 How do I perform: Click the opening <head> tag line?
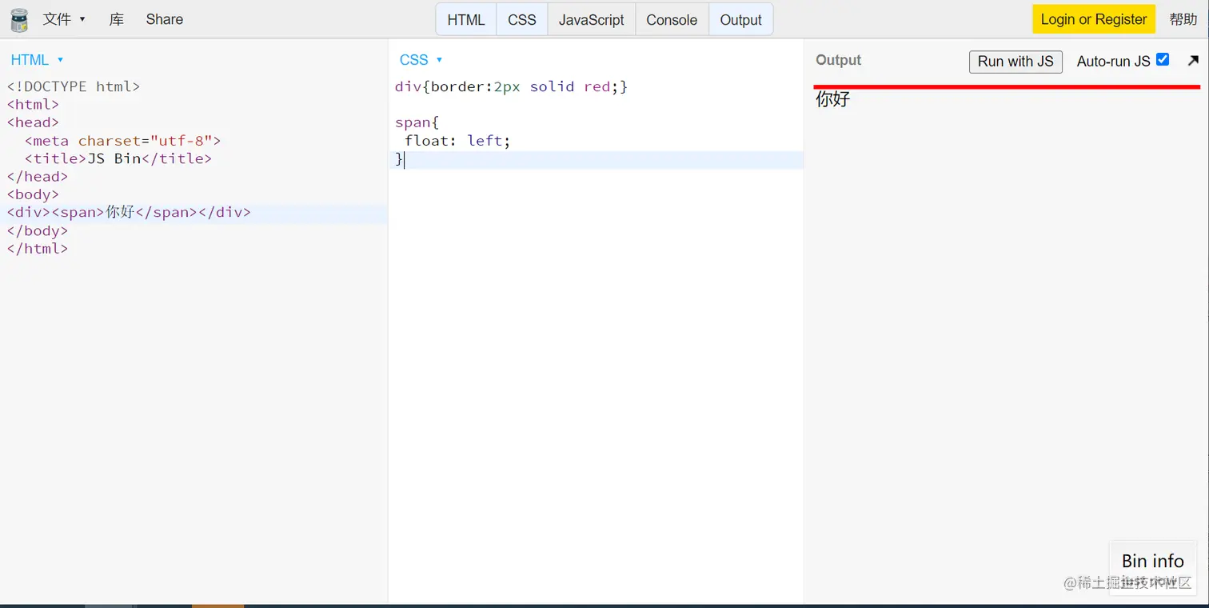[x=33, y=122]
